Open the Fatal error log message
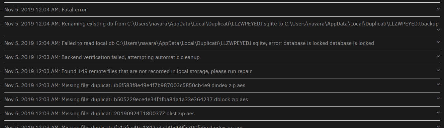 (46, 10)
